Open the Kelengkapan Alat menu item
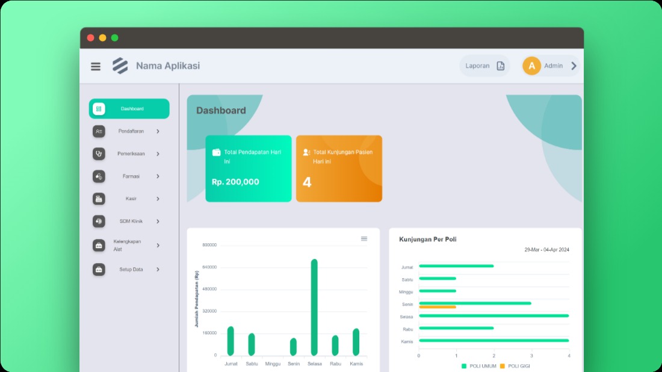 pos(126,246)
